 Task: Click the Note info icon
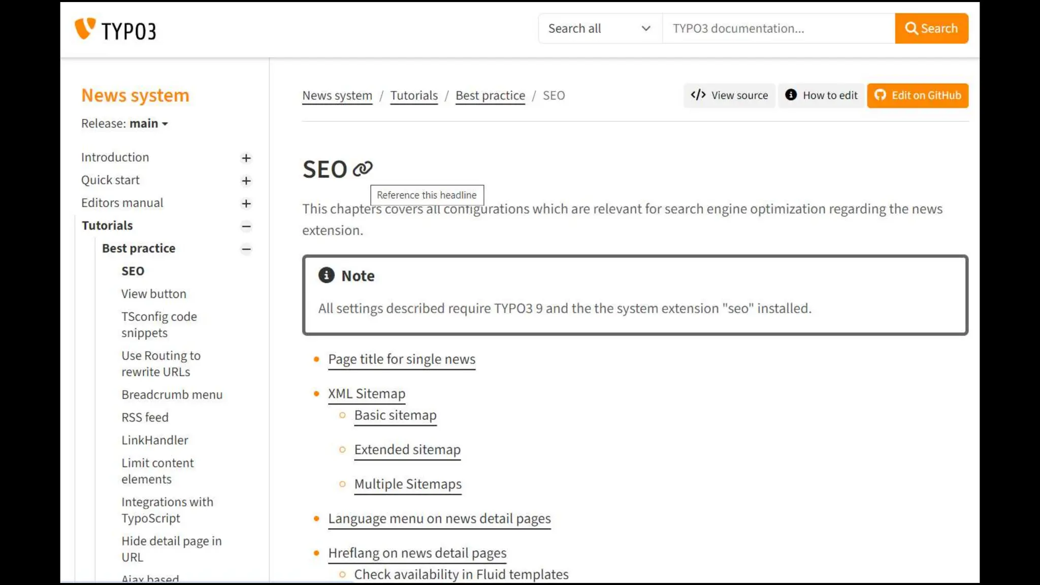tap(326, 275)
